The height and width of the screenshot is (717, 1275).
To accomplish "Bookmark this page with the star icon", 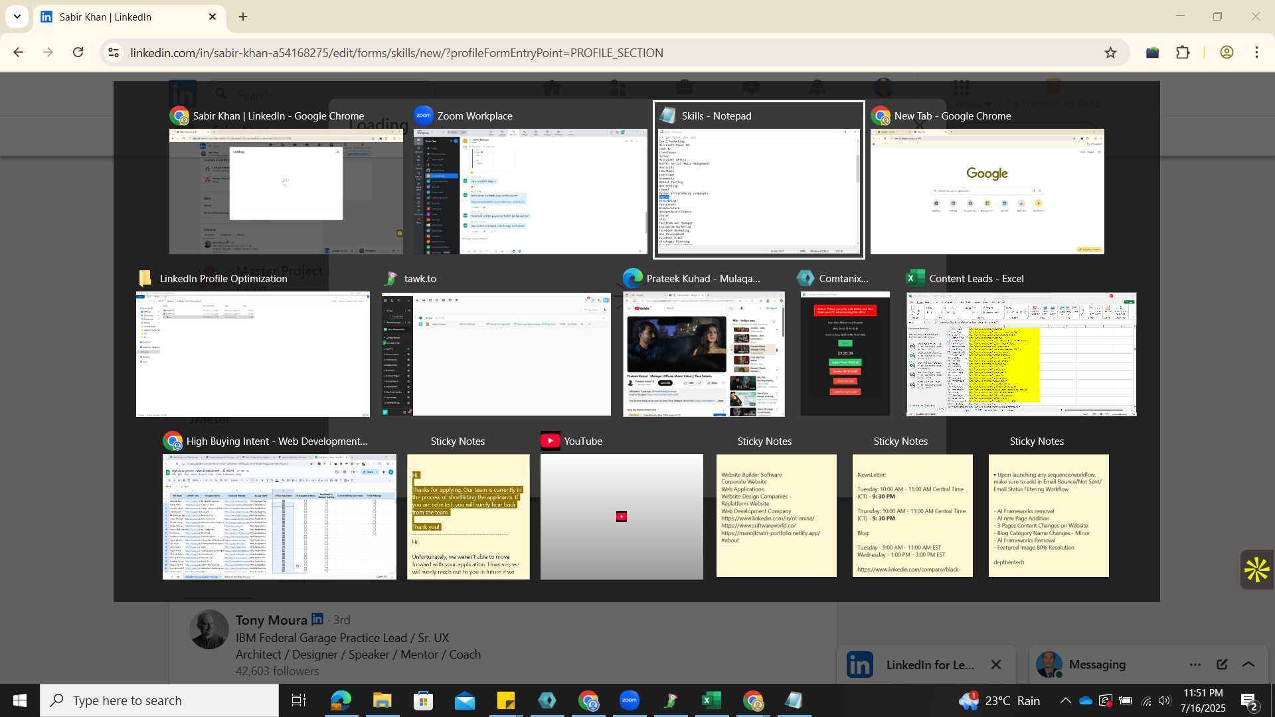I will 1110,52.
